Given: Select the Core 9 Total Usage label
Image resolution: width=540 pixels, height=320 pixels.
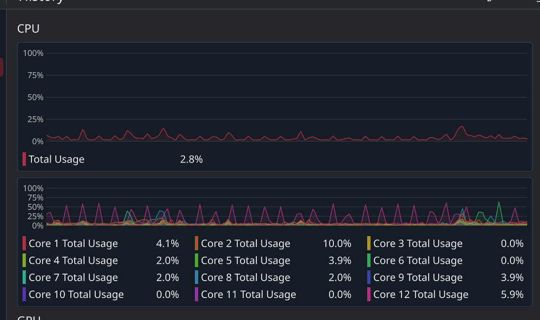Looking at the screenshot, I should (x=418, y=278).
